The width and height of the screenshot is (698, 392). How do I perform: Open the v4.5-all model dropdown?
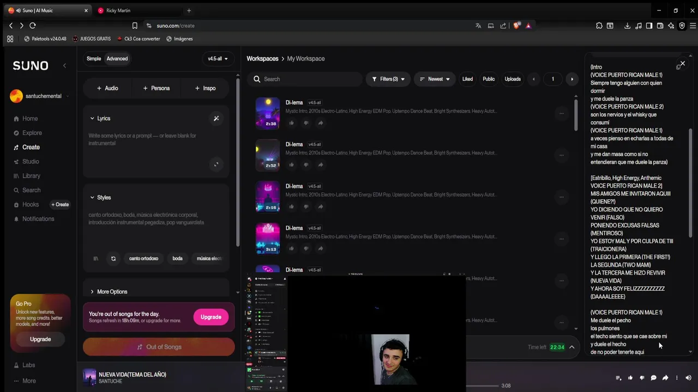218,59
